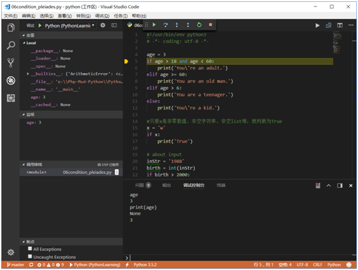Open the Search view icon
Viewport: 358px width, 270px height.
click(11, 45)
